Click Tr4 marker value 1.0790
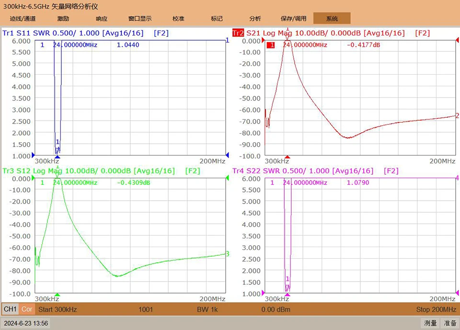This screenshot has width=460, height=330. pyautogui.click(x=358, y=182)
